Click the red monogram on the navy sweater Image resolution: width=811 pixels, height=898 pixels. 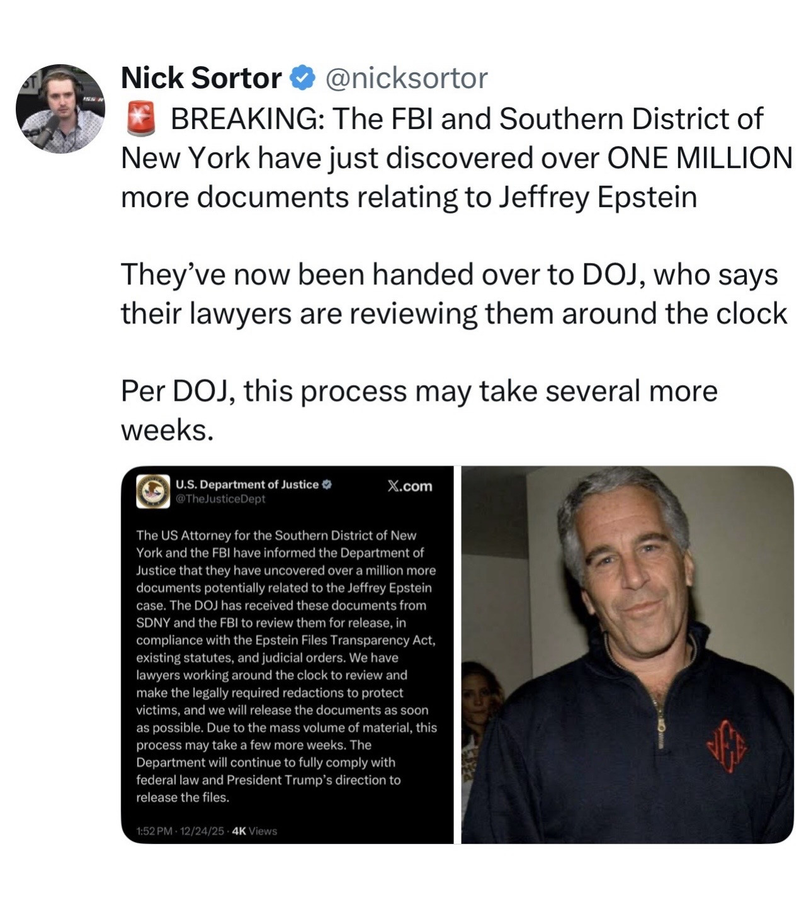[729, 747]
